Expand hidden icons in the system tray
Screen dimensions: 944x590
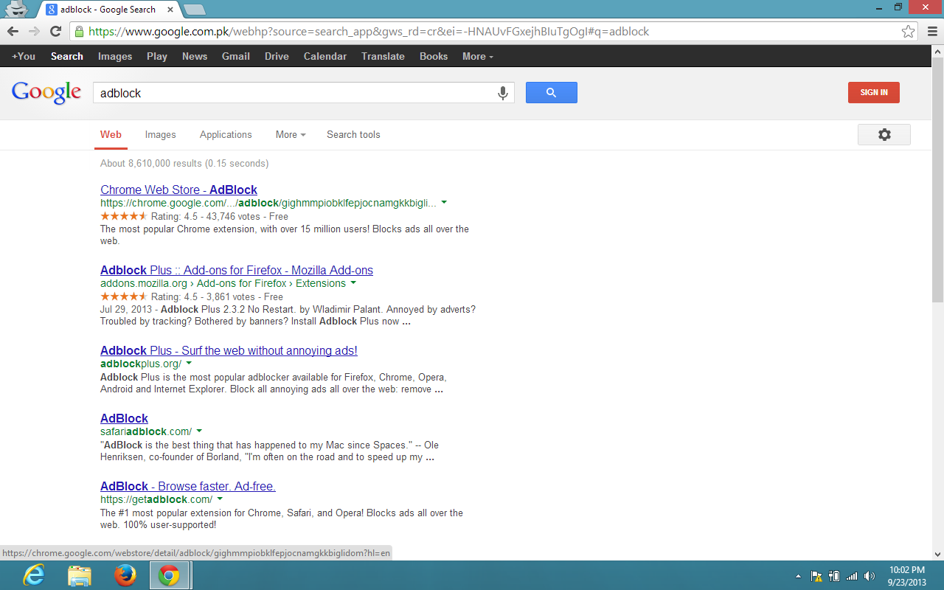[x=799, y=576]
